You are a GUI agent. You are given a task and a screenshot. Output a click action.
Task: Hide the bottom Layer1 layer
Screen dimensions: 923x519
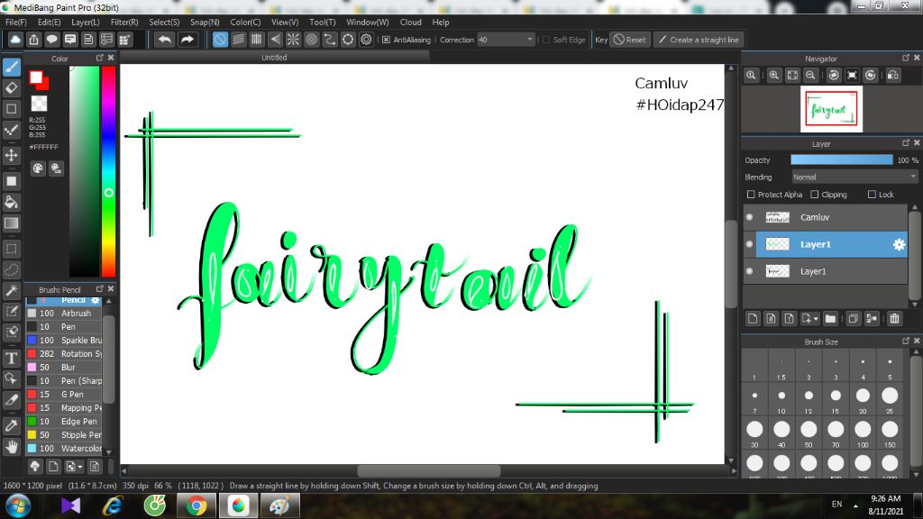tap(749, 271)
